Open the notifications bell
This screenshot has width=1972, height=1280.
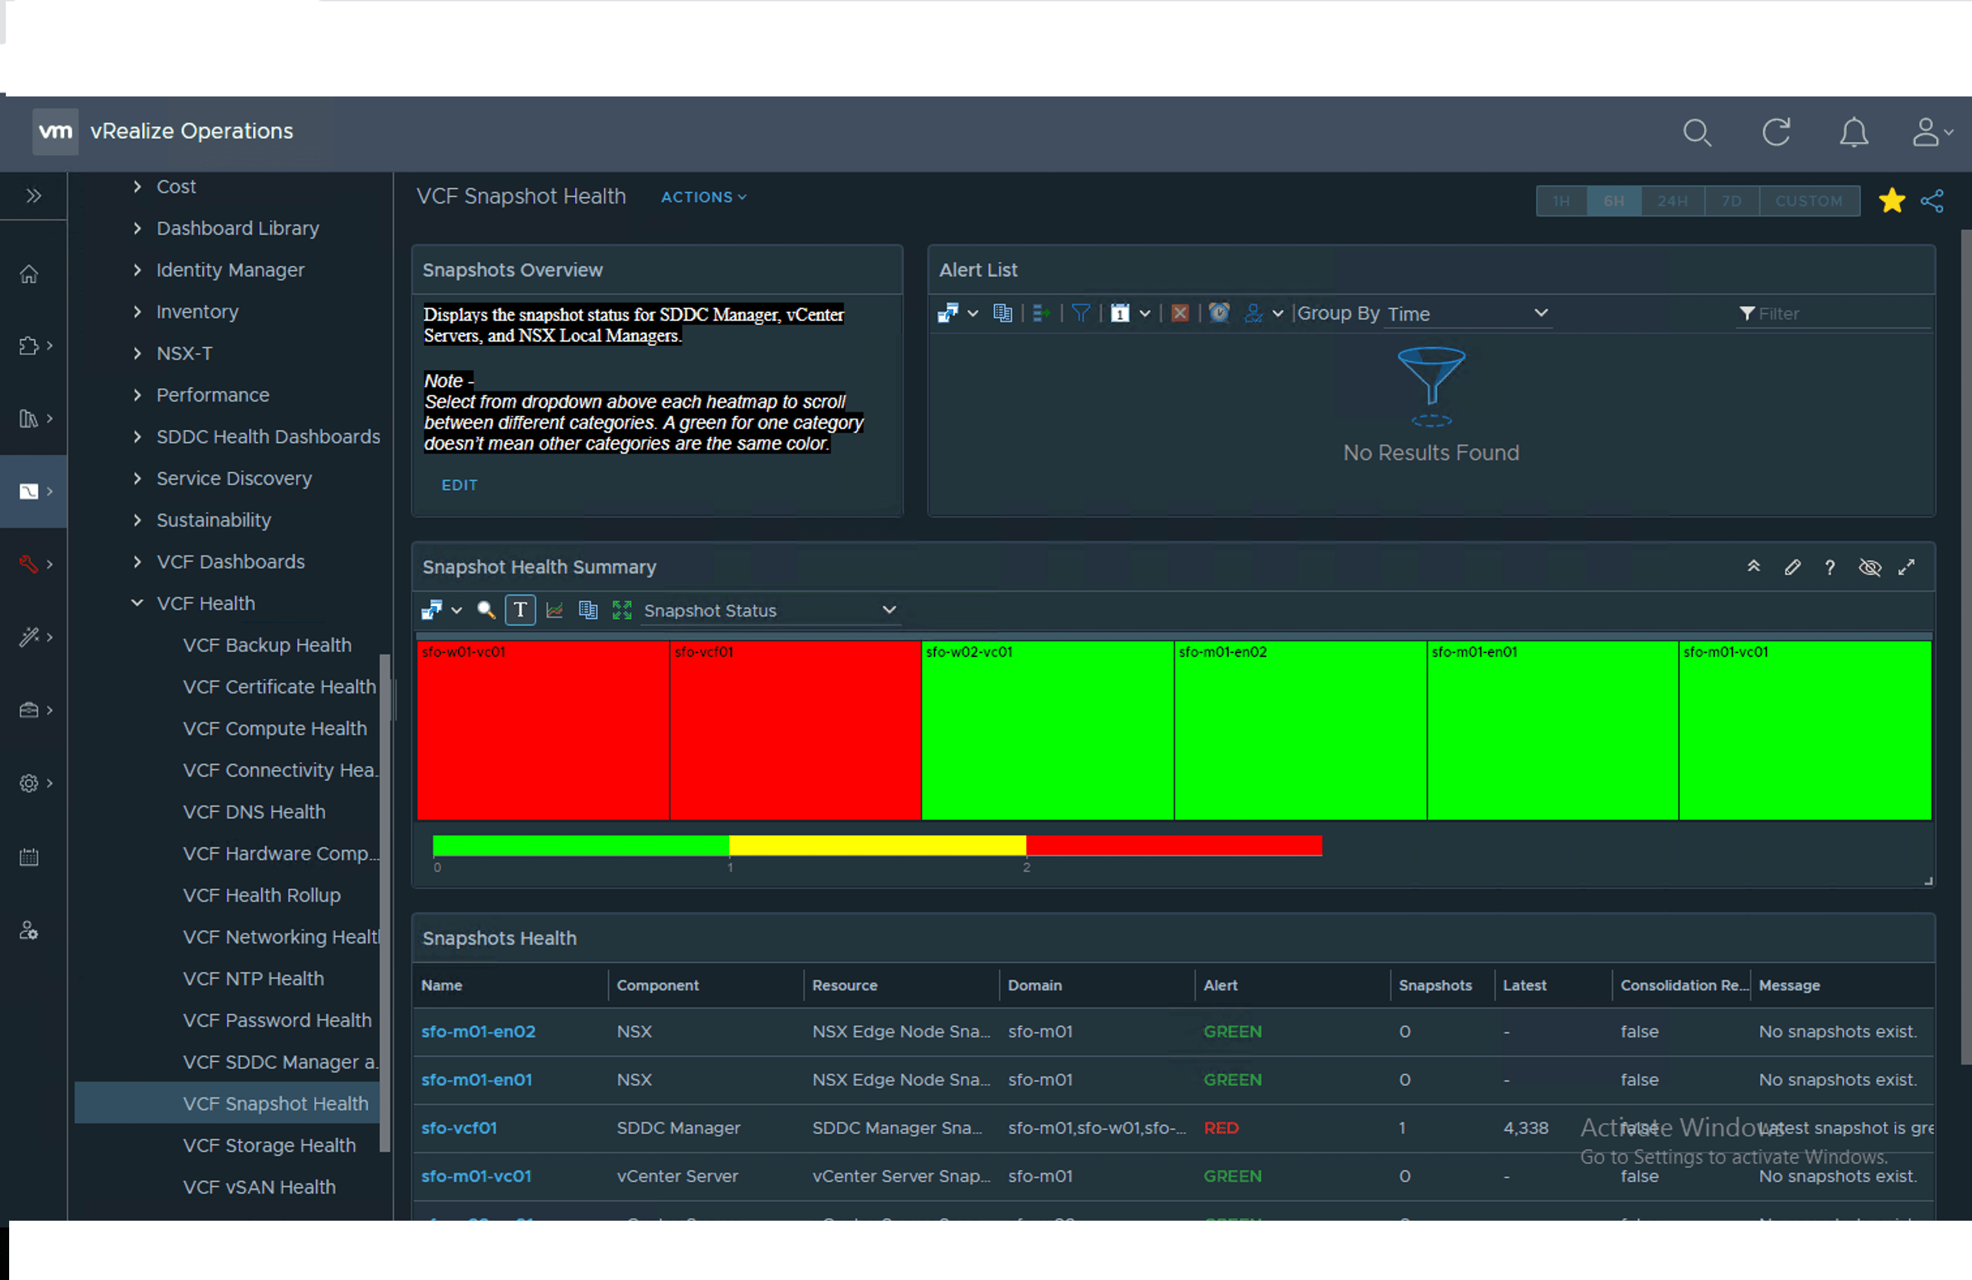point(1853,132)
